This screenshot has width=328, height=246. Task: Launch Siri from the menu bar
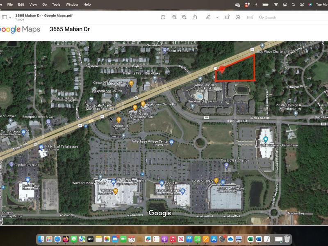[x=310, y=5]
